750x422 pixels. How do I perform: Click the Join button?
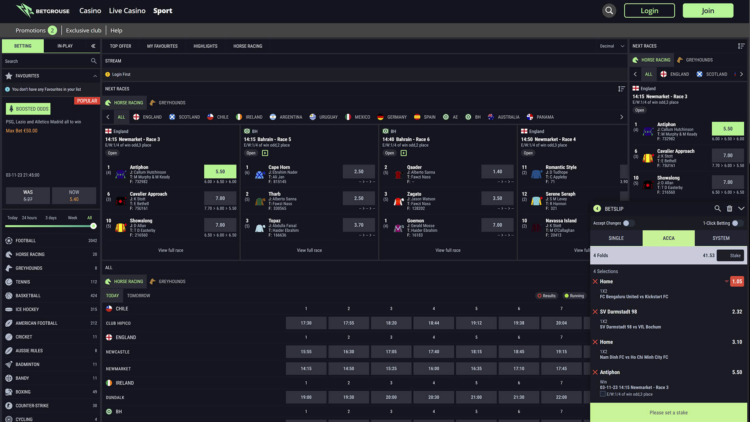coord(708,11)
